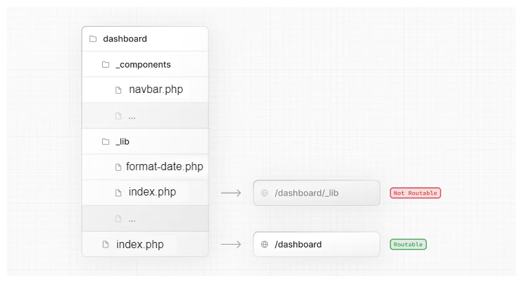Click the /dashboard/_lib URL box
The width and height of the screenshot is (522, 283).
(316, 193)
